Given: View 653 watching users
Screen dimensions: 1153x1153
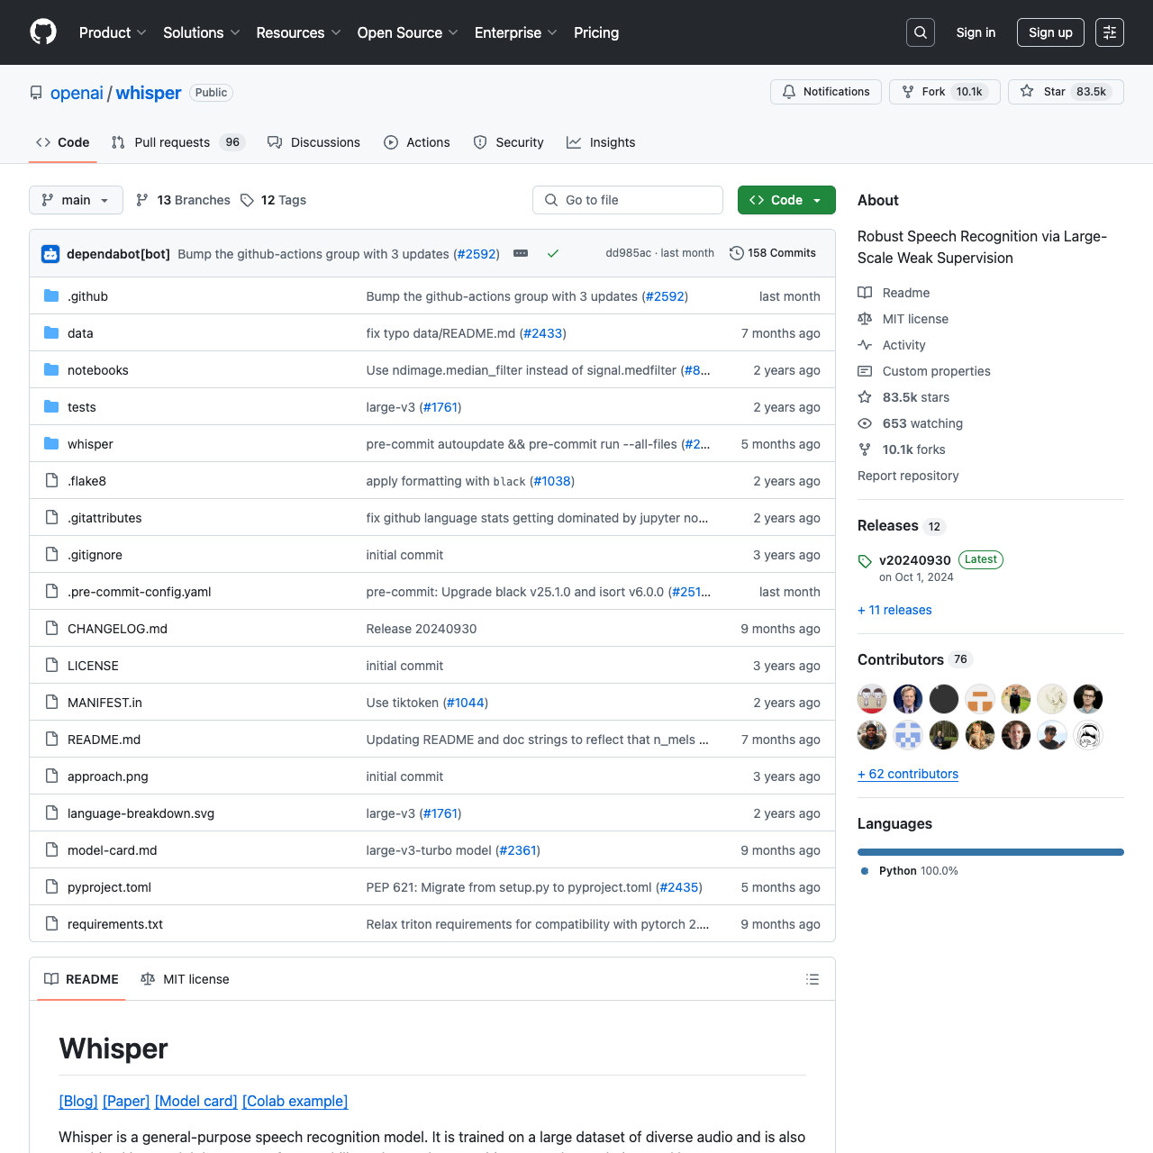Looking at the screenshot, I should (910, 423).
